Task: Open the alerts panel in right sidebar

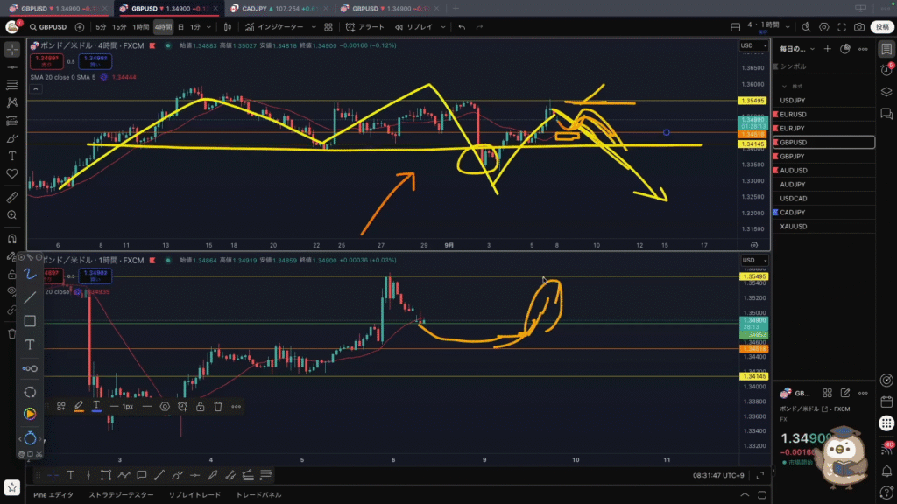Action: 886,70
